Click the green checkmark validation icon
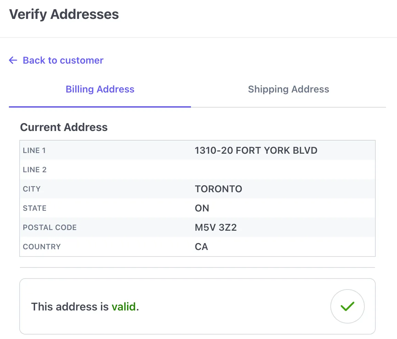This screenshot has height=339, width=397. (348, 306)
